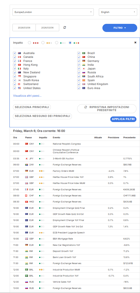This screenshot has height=293, width=140.
Task: Click the Impatto column header
Action: click(43, 137)
